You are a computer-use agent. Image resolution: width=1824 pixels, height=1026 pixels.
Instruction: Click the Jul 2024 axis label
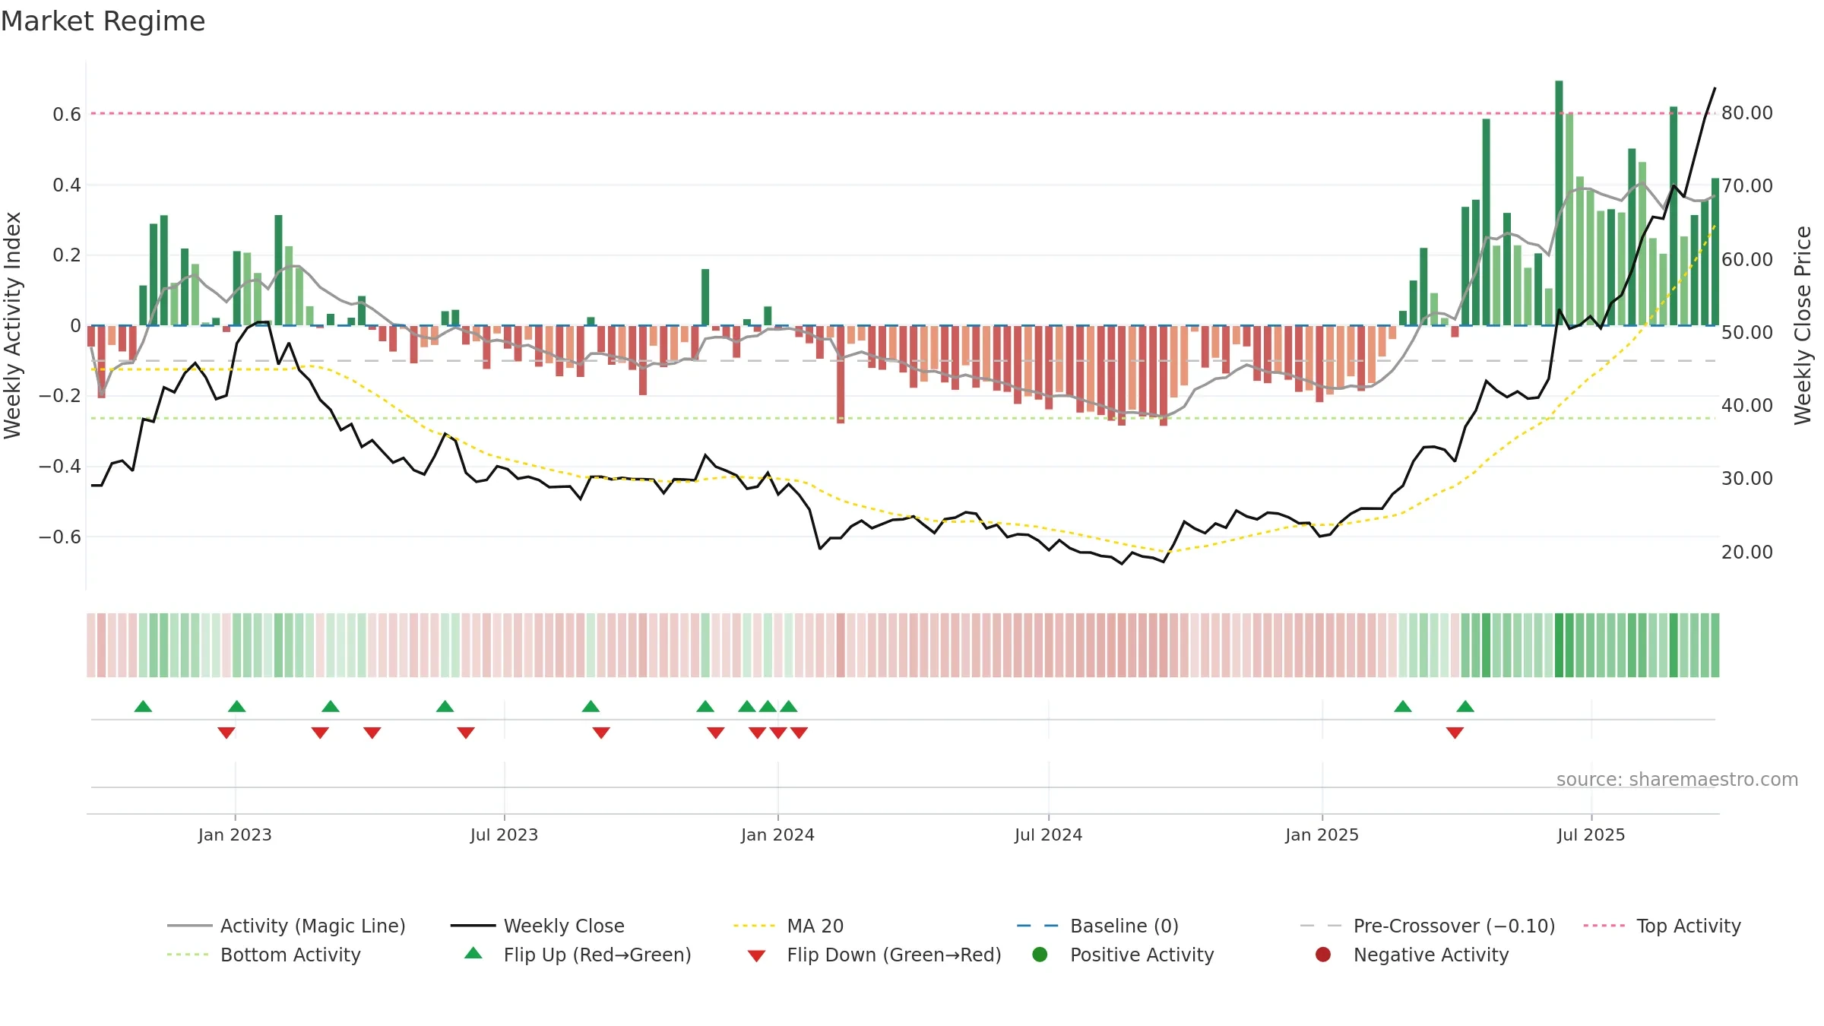[1048, 834]
